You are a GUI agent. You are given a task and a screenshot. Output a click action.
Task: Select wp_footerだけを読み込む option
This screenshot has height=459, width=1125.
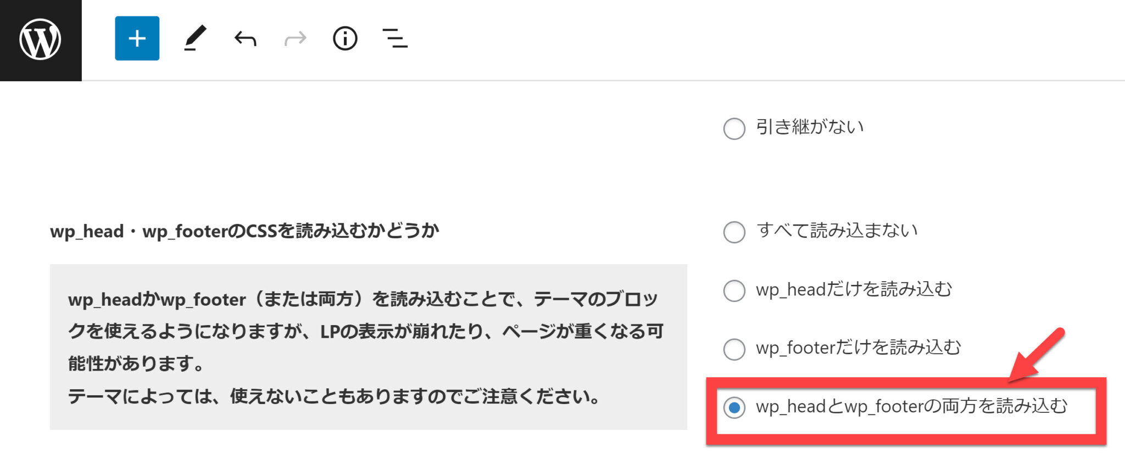pos(734,349)
